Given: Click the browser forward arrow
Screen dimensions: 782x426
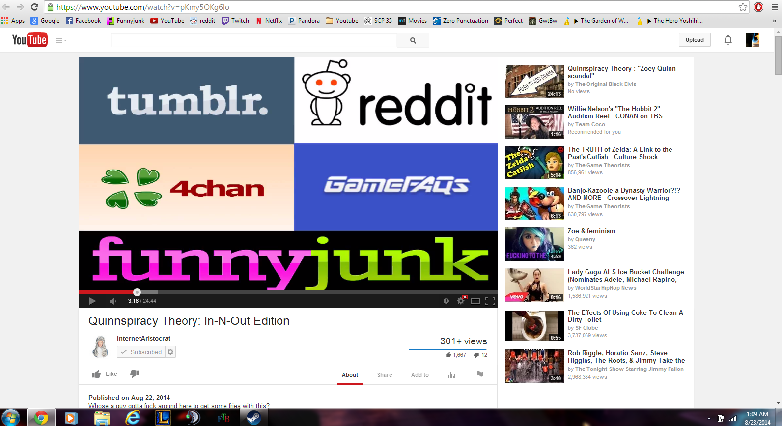Looking at the screenshot, I should pos(20,7).
